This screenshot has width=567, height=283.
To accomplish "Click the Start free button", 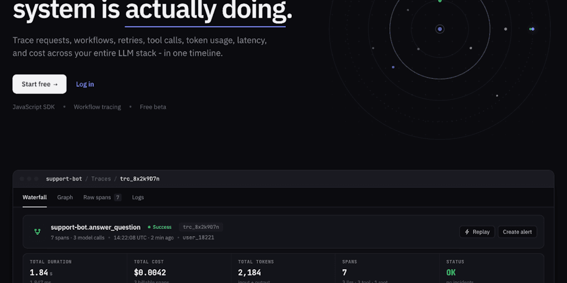I will tap(39, 84).
